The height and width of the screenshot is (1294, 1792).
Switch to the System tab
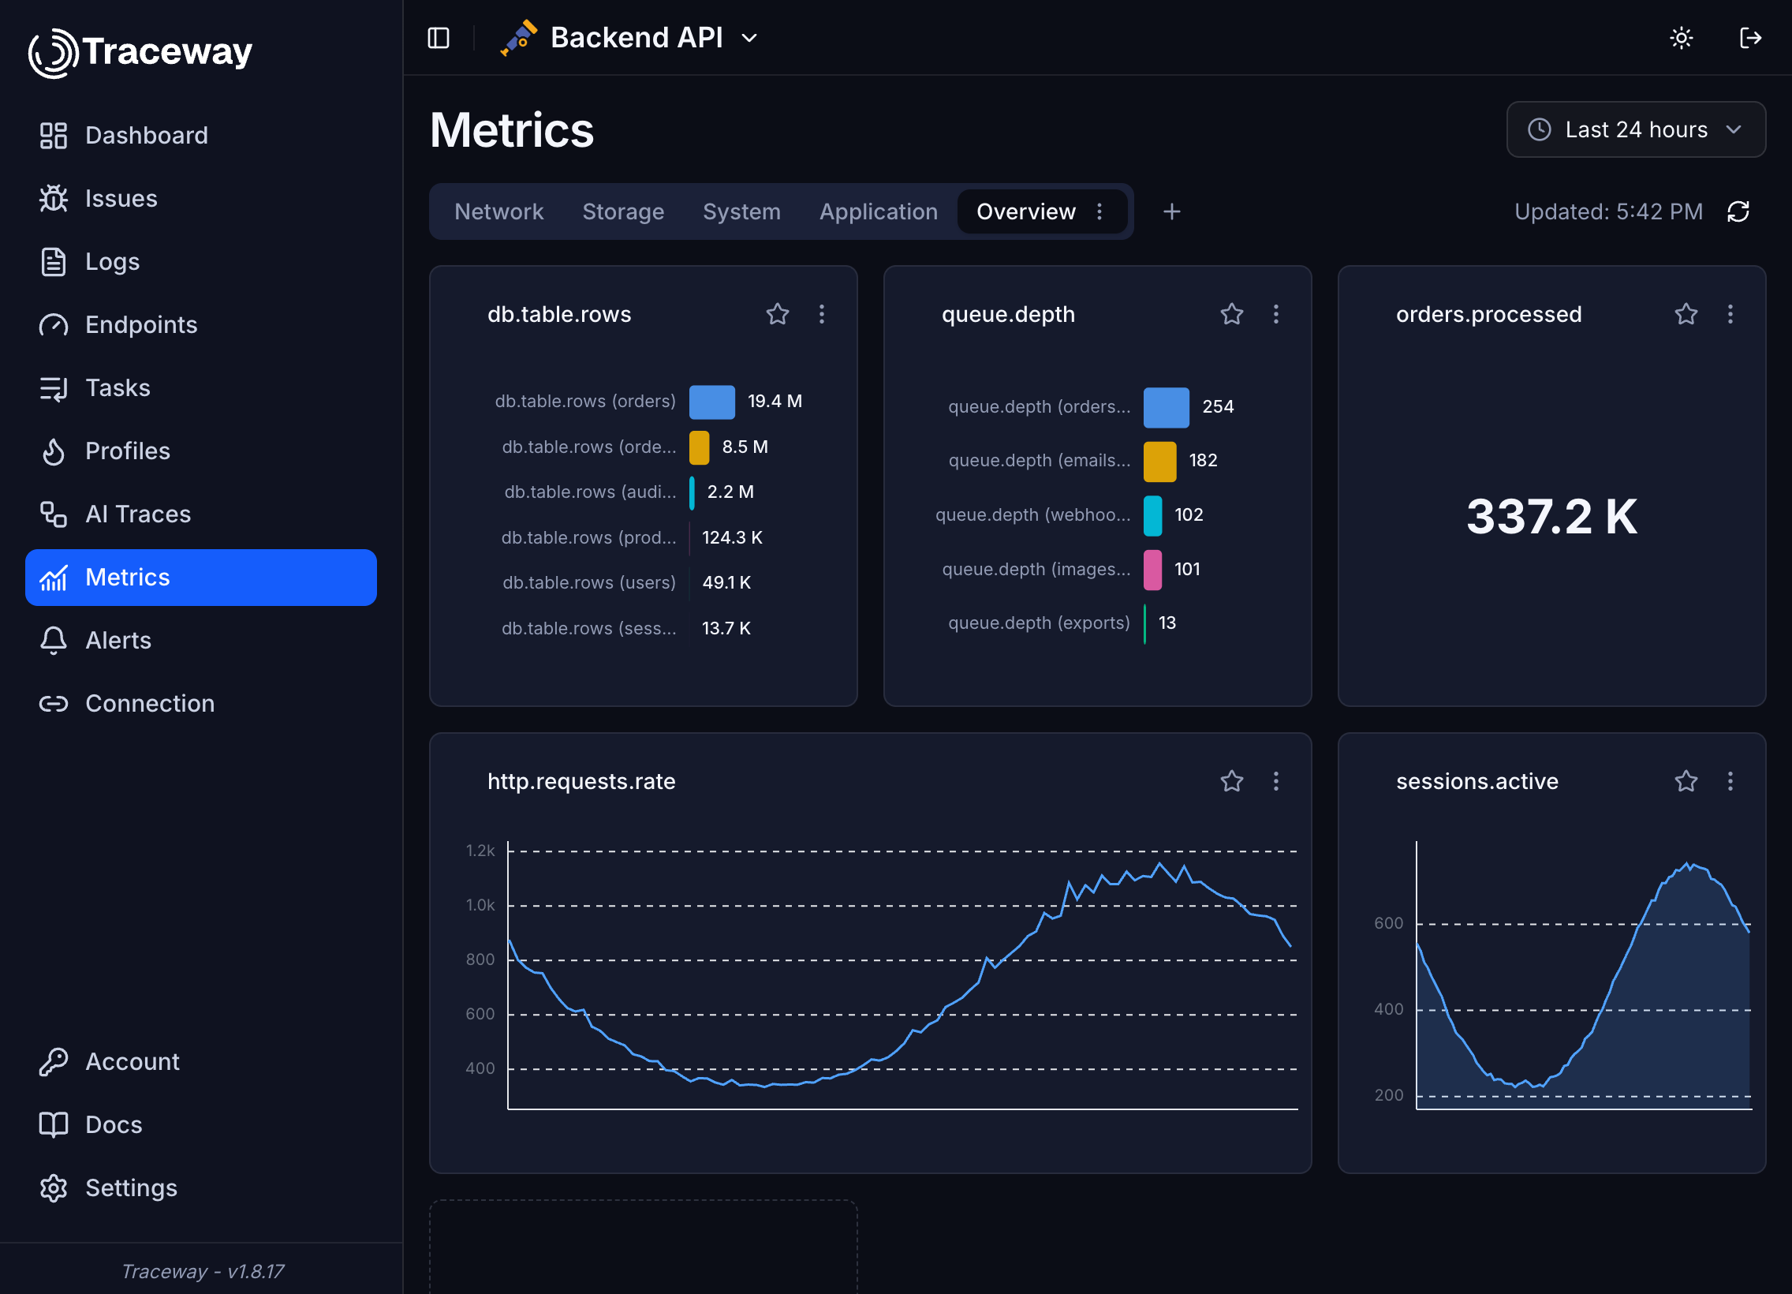coord(742,211)
